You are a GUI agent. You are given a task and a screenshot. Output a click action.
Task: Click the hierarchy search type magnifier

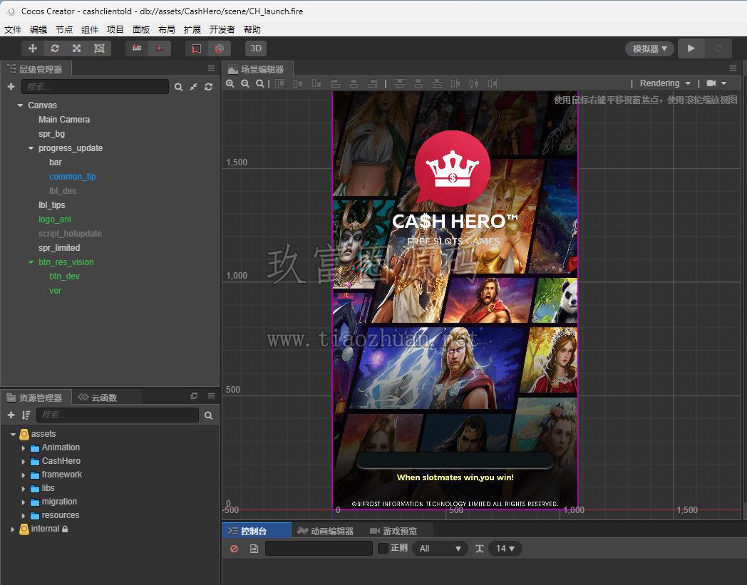178,87
